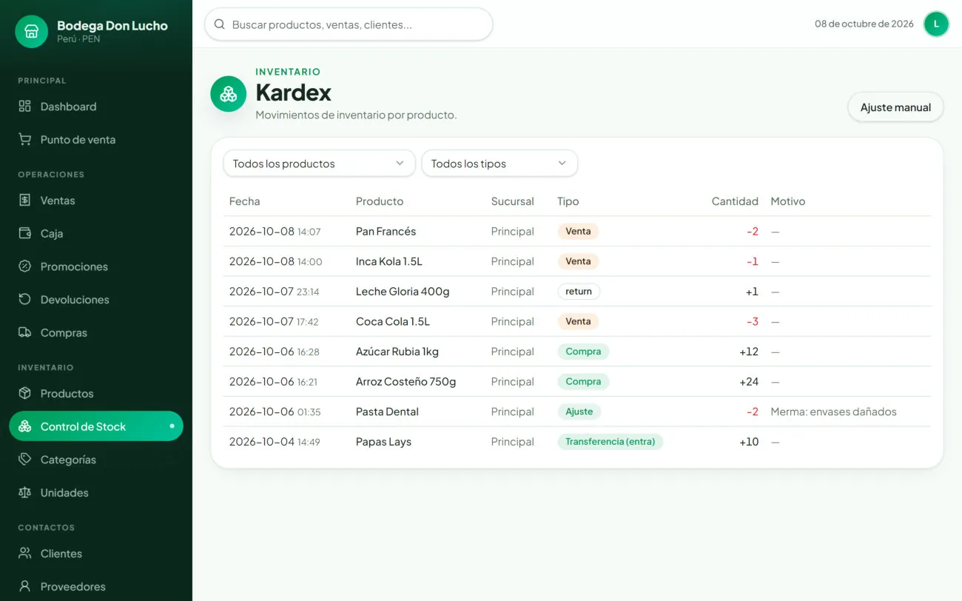
Task: Open Punto de venta section
Action: (96, 139)
